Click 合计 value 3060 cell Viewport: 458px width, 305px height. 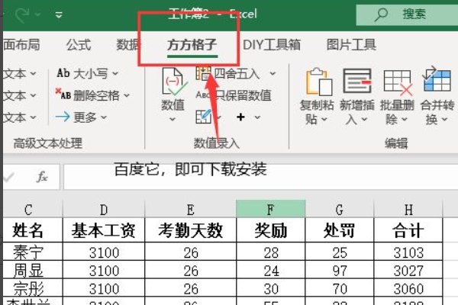[408, 287]
